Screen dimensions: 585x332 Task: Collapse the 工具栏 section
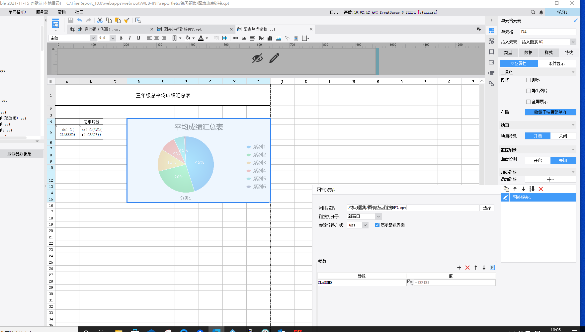573,72
